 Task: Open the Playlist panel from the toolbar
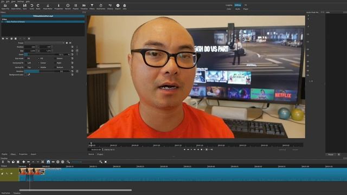click(x=76, y=6)
